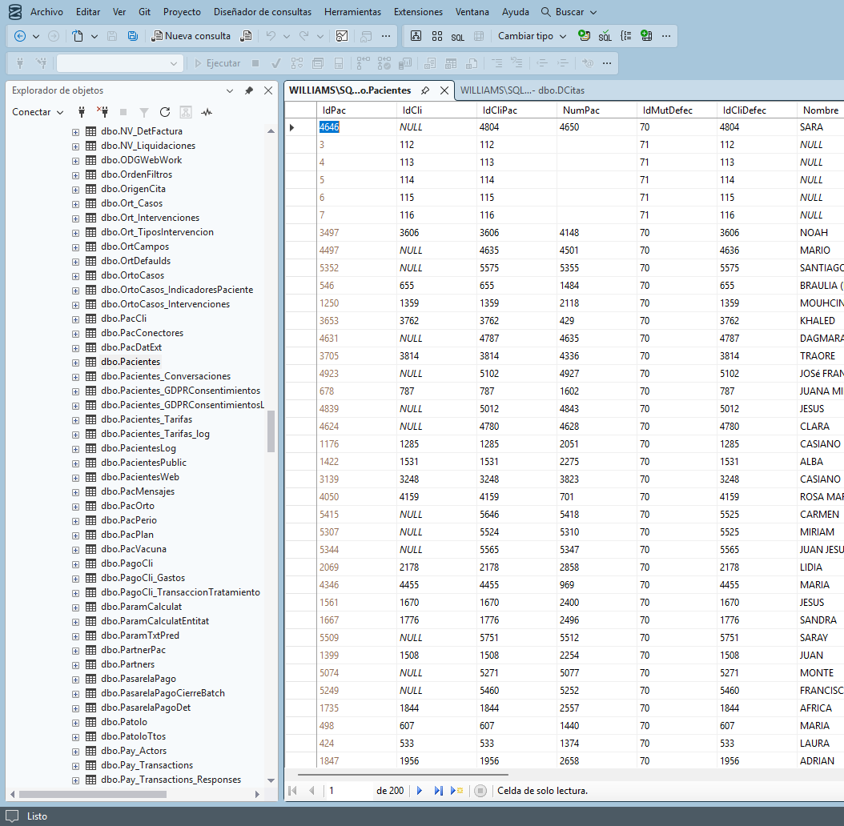Pin the WILLIAMS\SQ...o.Pacientes tab
844x826 pixels.
pyautogui.click(x=425, y=90)
